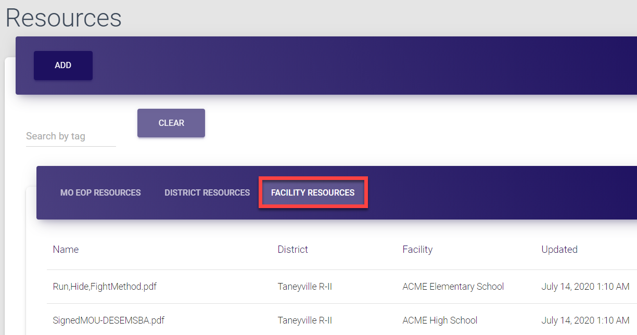The image size is (637, 335).
Task: Sort by the Name column header
Action: (x=66, y=250)
